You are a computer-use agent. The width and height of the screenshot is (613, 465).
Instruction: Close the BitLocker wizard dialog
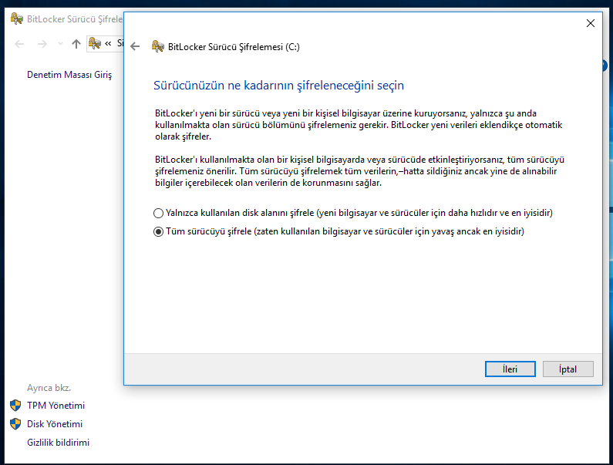(591, 23)
